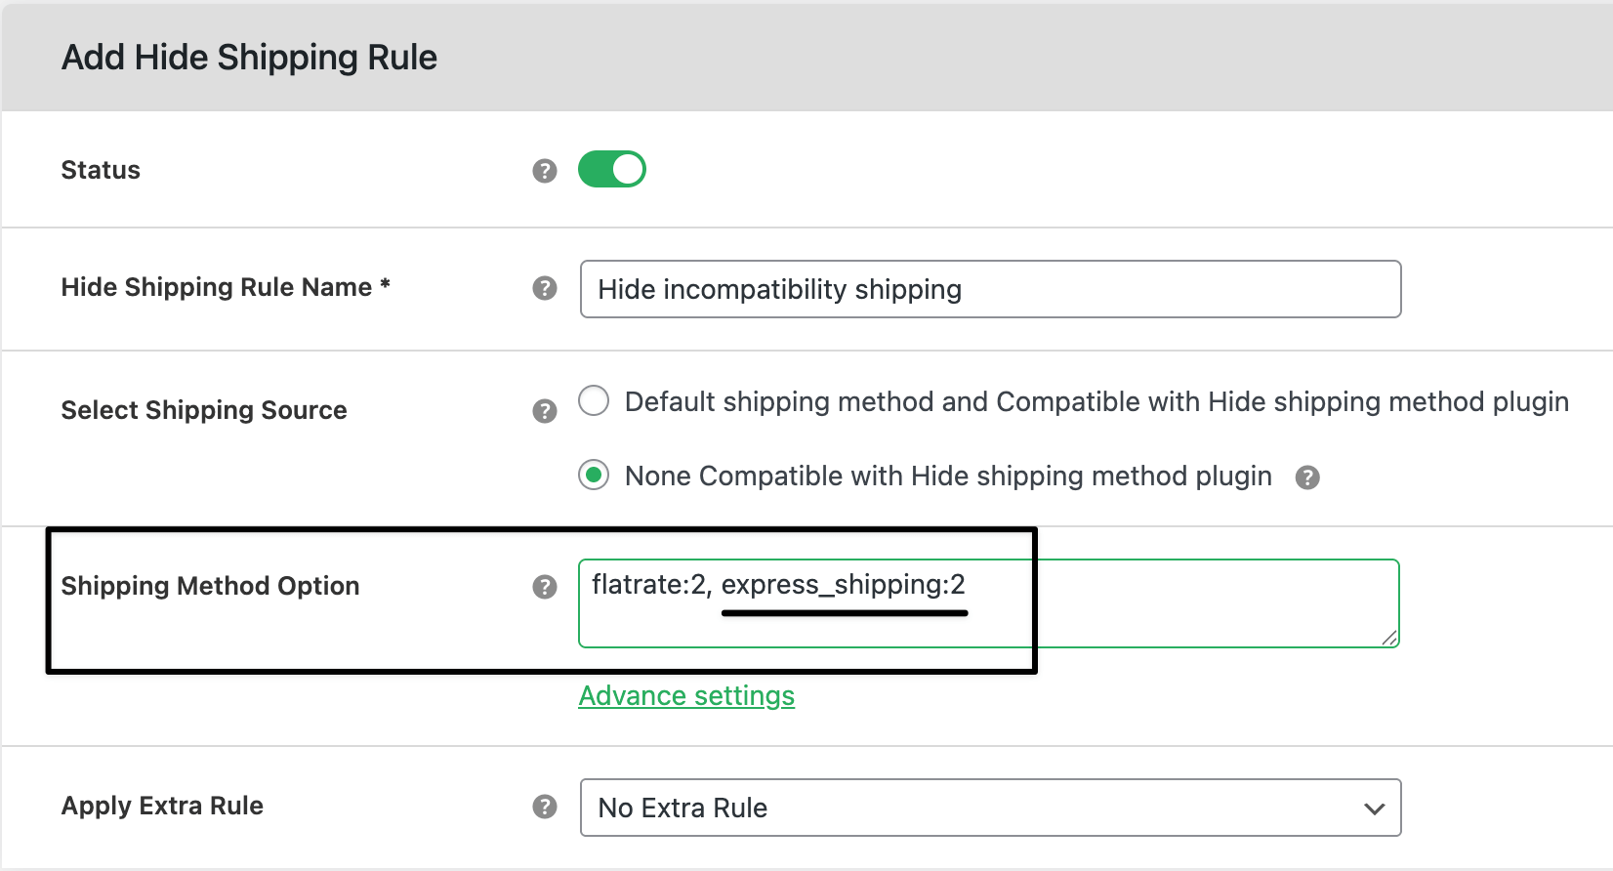The height and width of the screenshot is (871, 1613).
Task: Click the help icon beside Hide Shipping Rule Name
Action: (x=544, y=288)
